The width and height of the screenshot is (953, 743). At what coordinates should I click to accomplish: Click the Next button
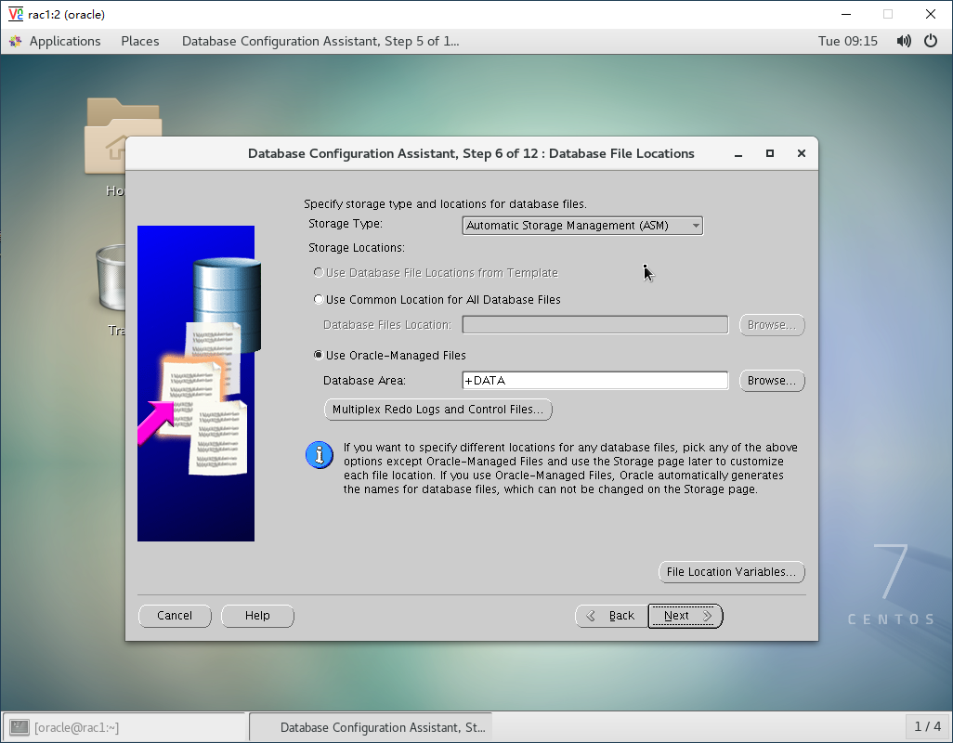(685, 616)
